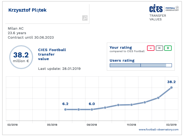Click the 02/2019 axis label
183x137 pixels.
[x=171, y=124]
